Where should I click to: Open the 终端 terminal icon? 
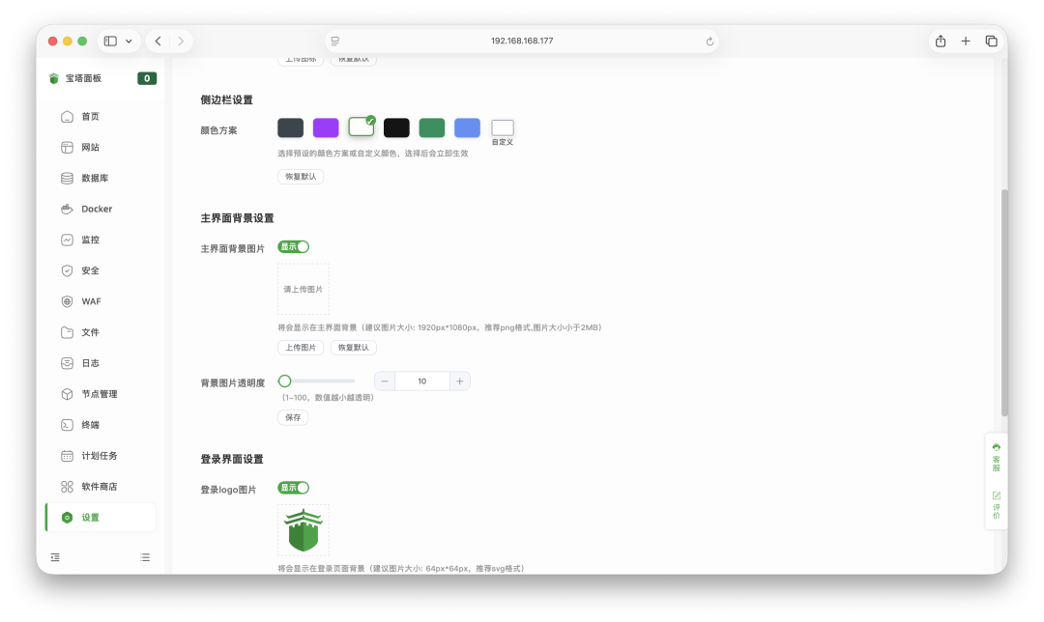tap(67, 425)
